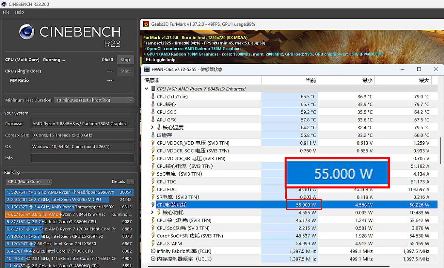444x268 pixels.
Task: Stop the running Multi Core benchmark
Action: click(x=125, y=60)
